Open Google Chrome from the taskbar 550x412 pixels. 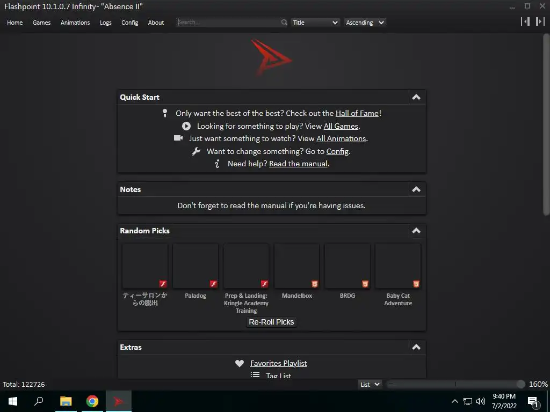tap(92, 401)
